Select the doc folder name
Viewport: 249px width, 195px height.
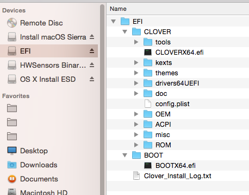click(161, 94)
